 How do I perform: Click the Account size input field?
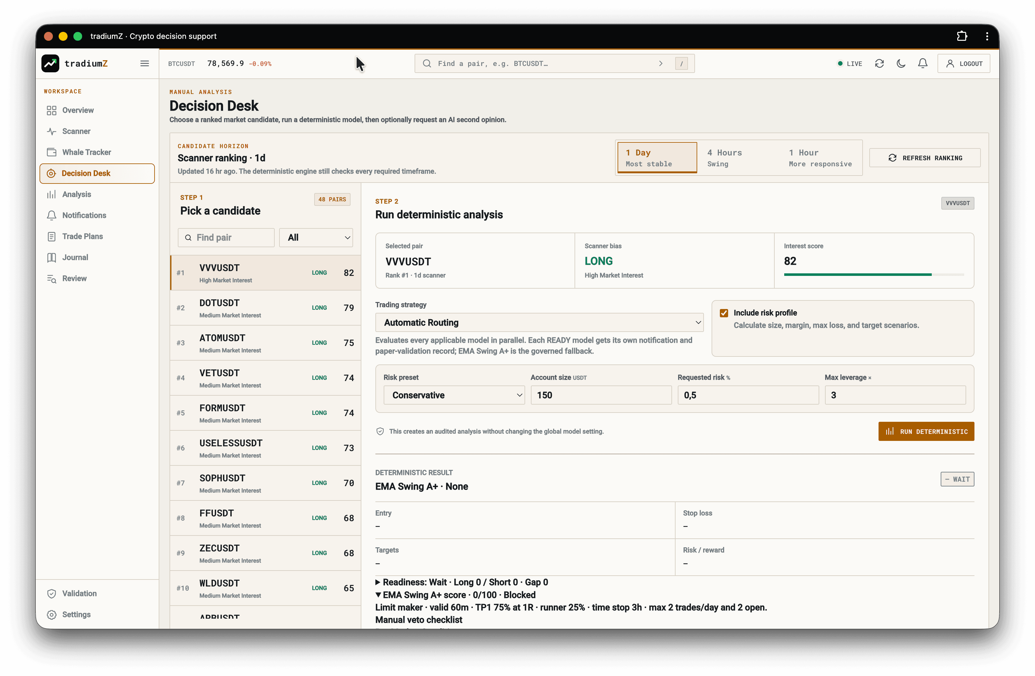click(x=601, y=395)
